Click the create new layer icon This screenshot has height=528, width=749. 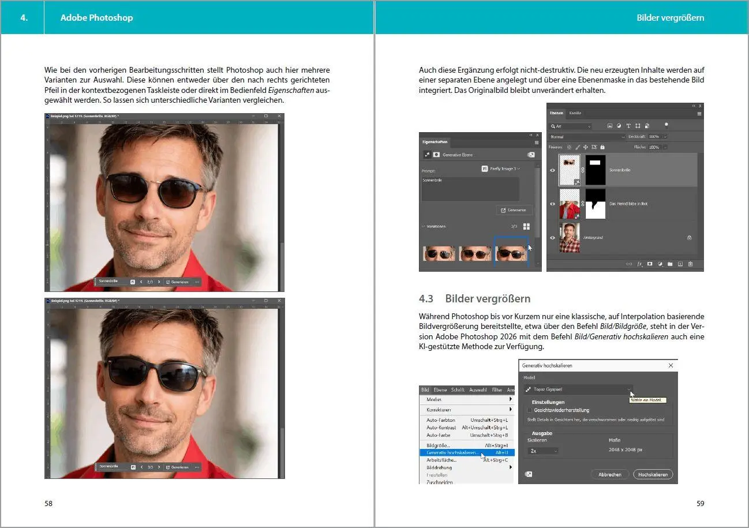(x=680, y=264)
